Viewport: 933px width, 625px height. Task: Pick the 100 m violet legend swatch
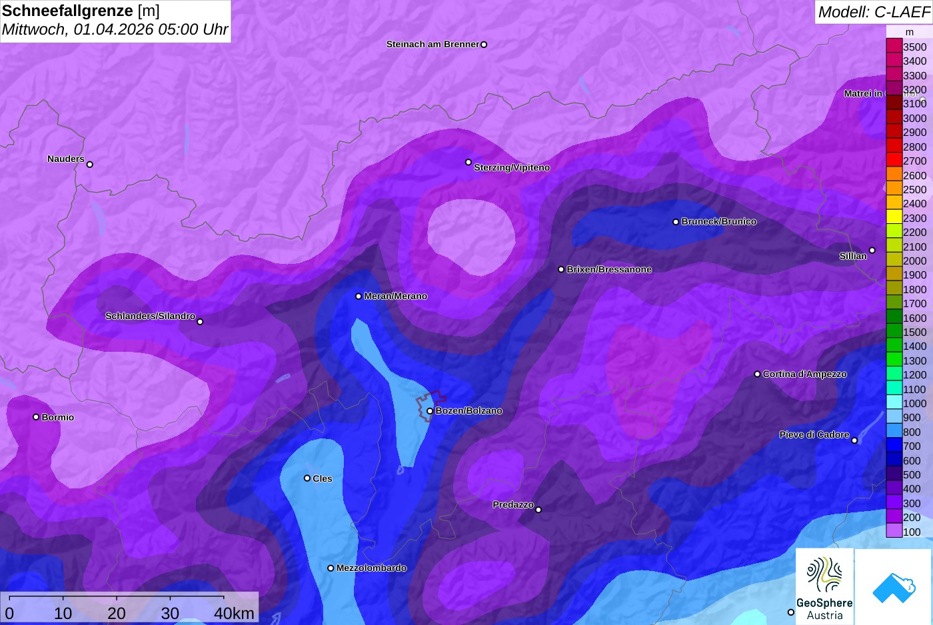click(894, 531)
